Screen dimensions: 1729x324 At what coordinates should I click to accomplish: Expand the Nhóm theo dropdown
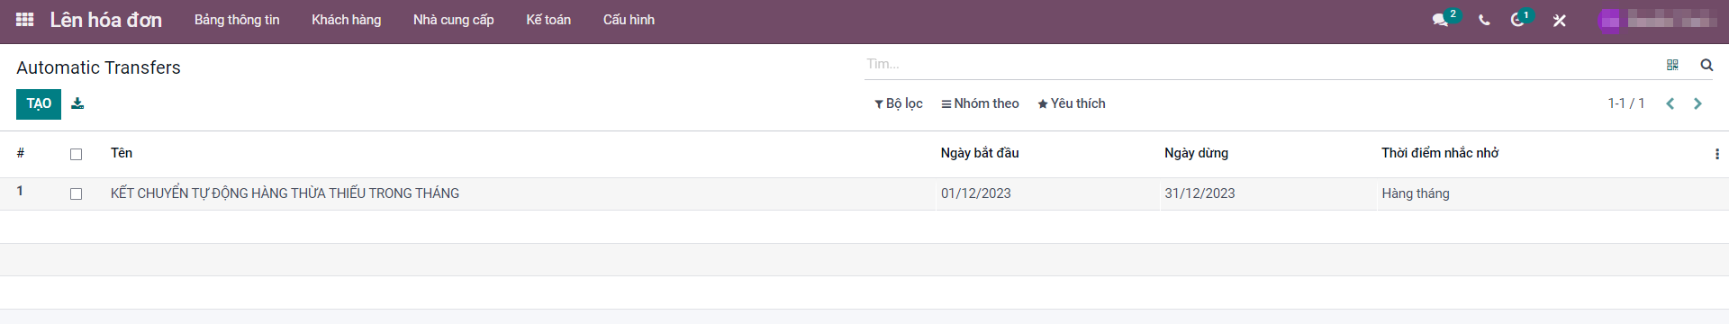point(980,103)
